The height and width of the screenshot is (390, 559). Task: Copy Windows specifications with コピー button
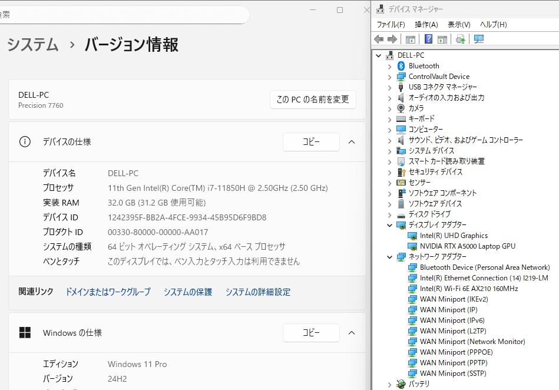click(x=311, y=333)
